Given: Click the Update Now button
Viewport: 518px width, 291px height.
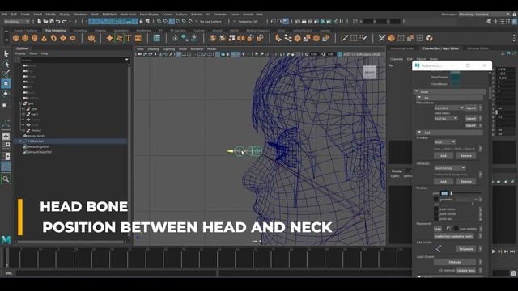Looking at the screenshot, I should click(x=466, y=270).
